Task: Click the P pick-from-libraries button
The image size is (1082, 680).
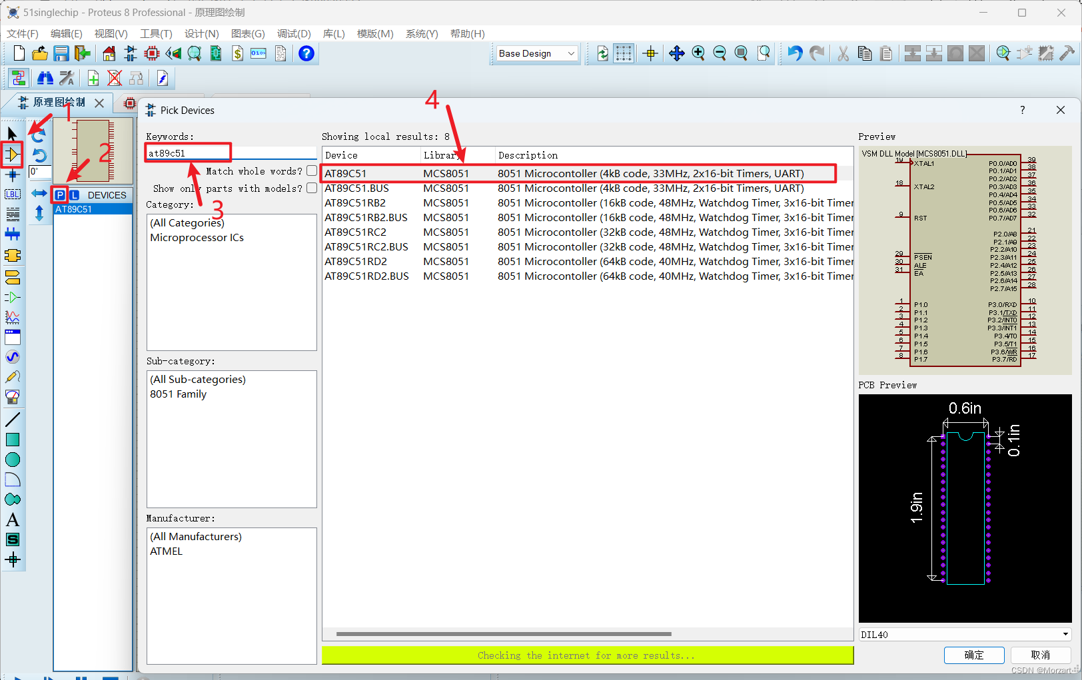Action: [60, 195]
